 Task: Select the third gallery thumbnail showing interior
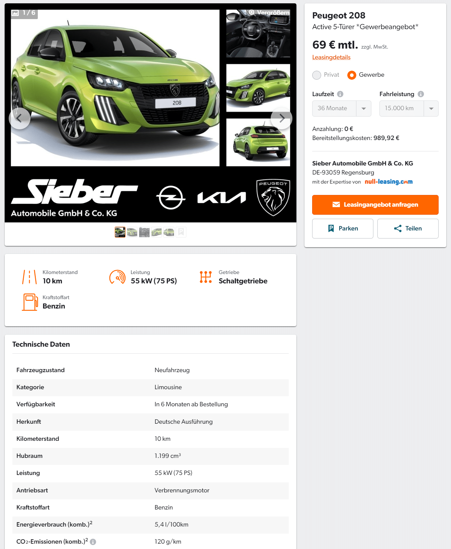144,232
